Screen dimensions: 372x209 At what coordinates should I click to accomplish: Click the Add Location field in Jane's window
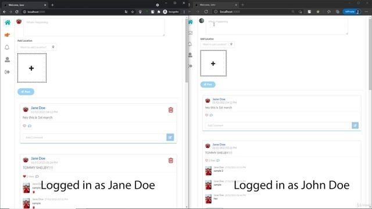click(x=37, y=47)
